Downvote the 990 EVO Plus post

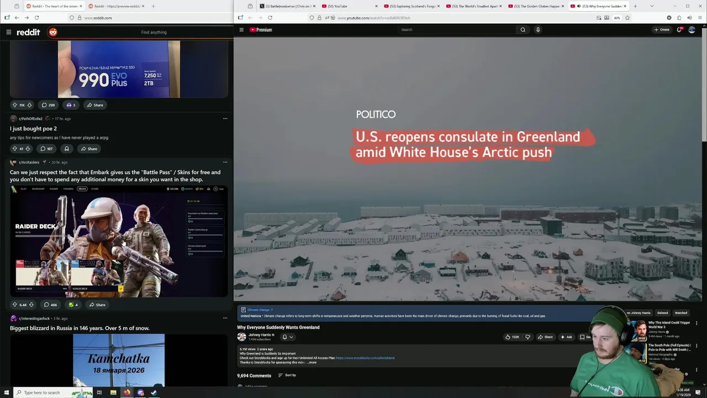[x=29, y=105]
